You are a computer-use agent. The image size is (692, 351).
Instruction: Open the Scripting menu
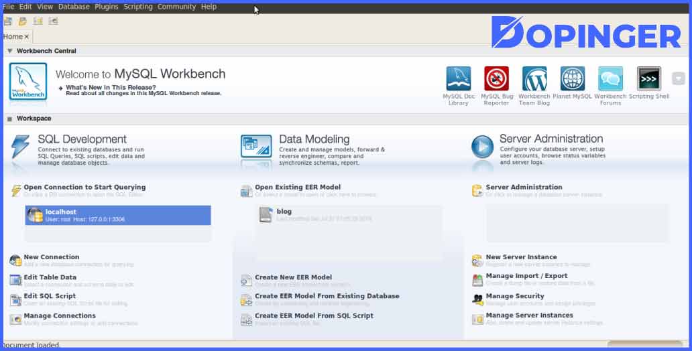(x=138, y=7)
